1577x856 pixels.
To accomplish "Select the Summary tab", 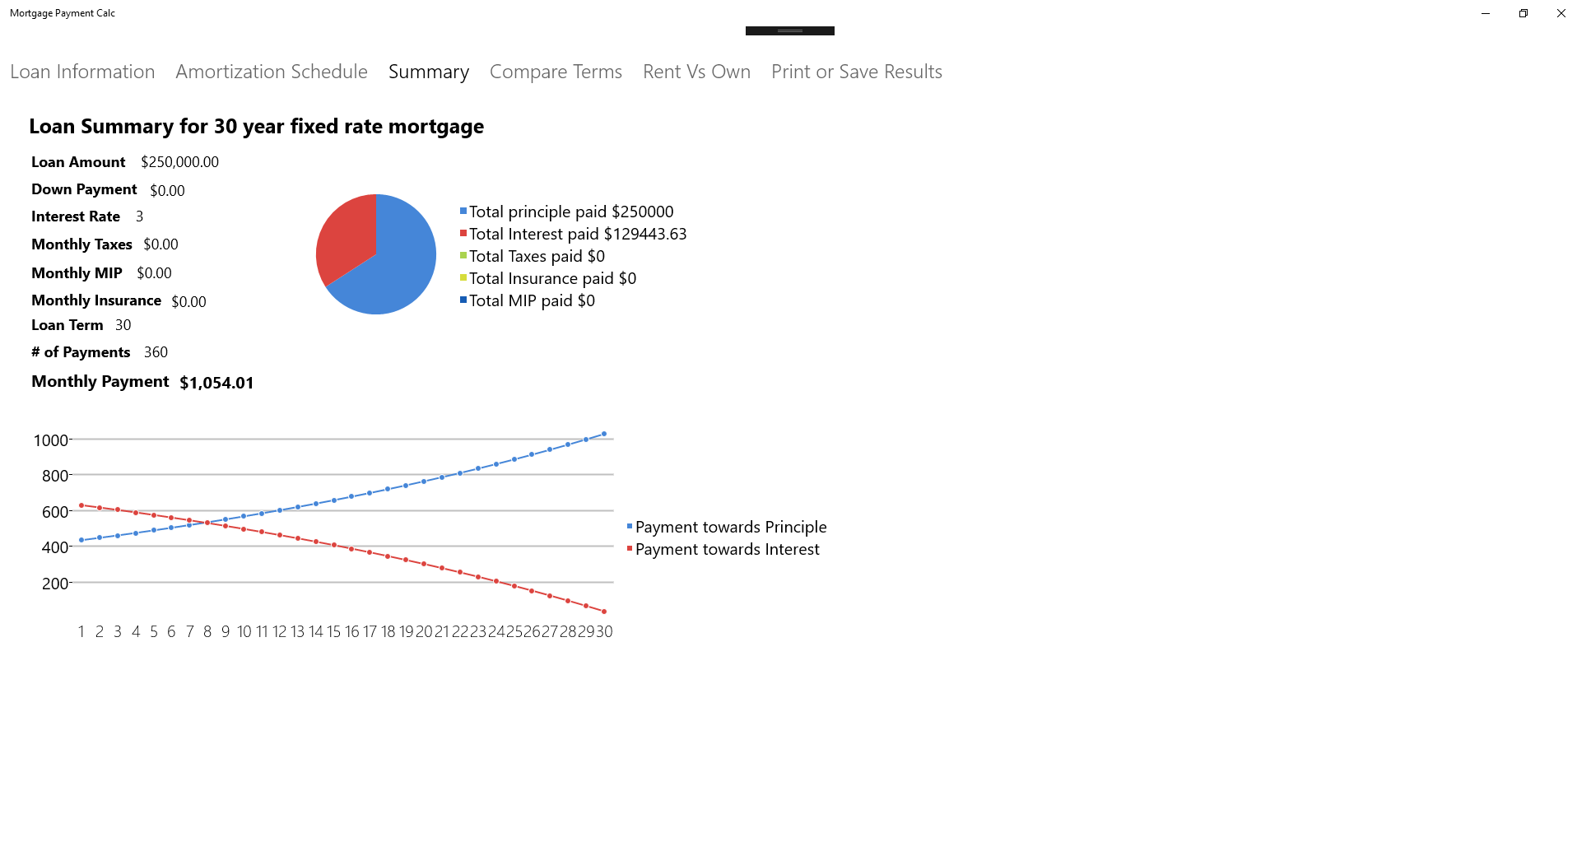I will [x=429, y=72].
